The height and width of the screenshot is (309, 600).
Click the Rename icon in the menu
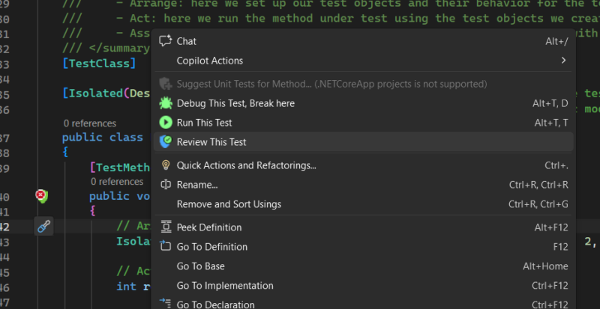pos(166,185)
